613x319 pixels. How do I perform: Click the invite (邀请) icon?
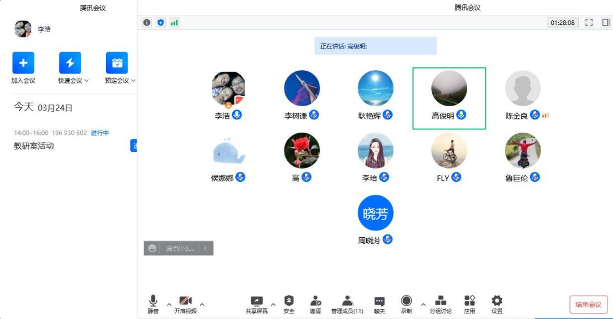tap(315, 301)
